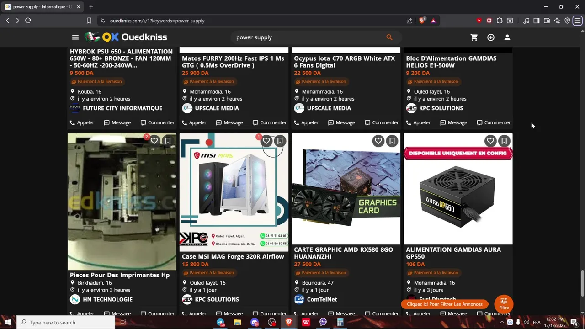Go back in browser history
Viewport: 585px width, 329px height.
click(7, 21)
